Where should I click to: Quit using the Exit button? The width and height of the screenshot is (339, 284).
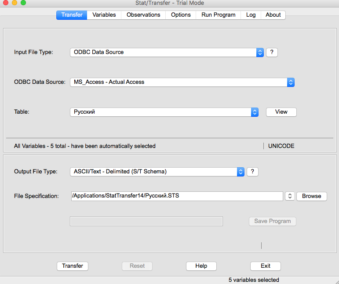[x=265, y=266]
